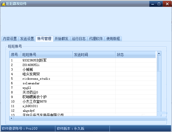Click the left arrow of horizontal scrollbar

click(11, 118)
